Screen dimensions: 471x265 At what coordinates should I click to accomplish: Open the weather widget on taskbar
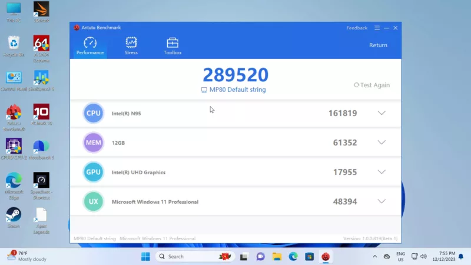click(x=26, y=256)
